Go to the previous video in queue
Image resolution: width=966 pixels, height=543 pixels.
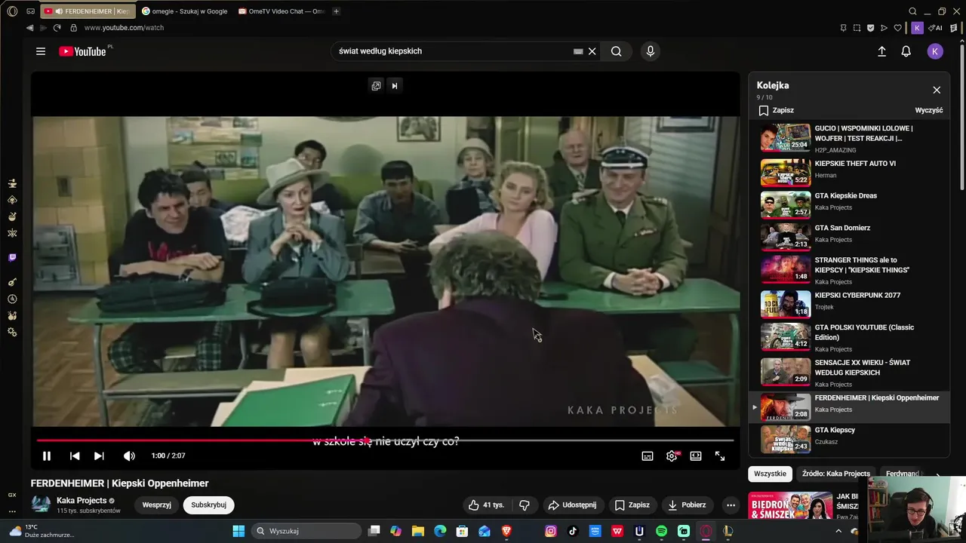75,456
